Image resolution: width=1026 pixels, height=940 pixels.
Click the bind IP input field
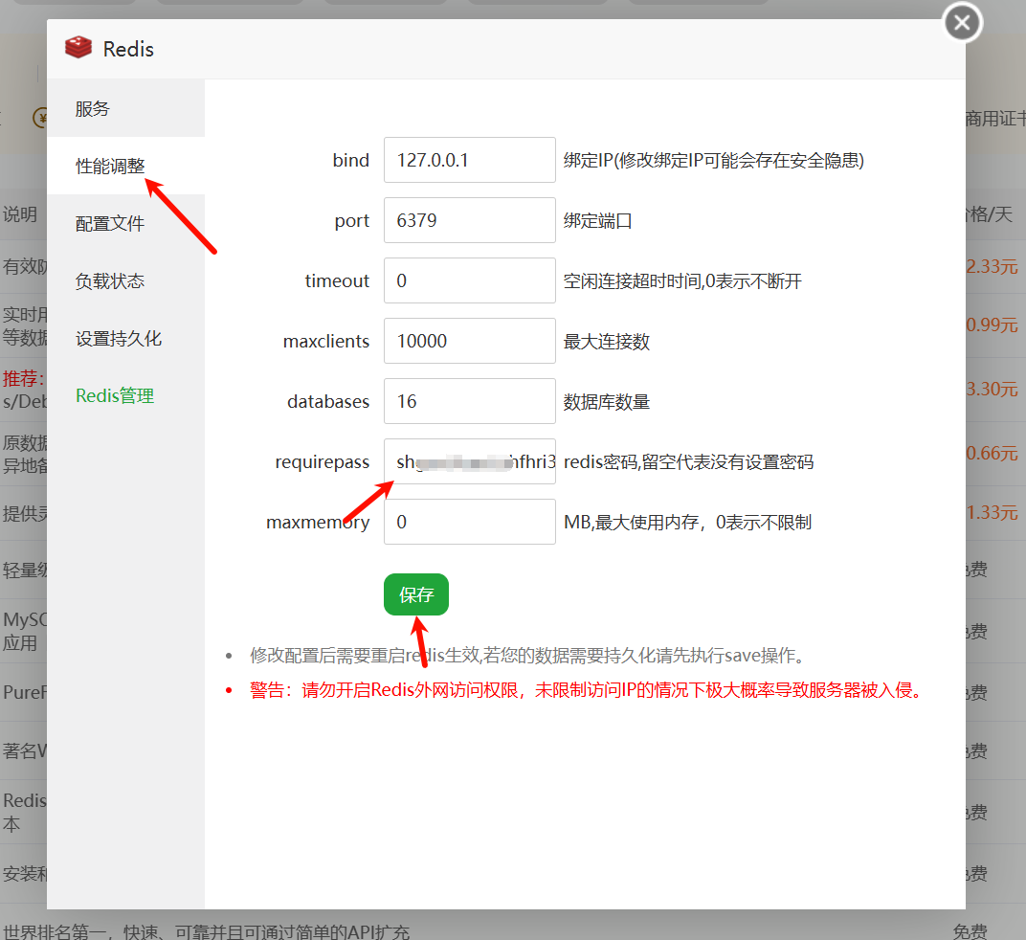(469, 160)
